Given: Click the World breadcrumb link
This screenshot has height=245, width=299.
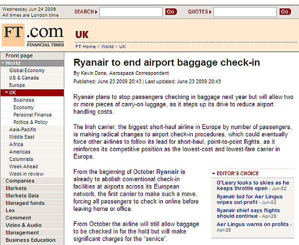Looking at the screenshot, I should click(x=107, y=46).
